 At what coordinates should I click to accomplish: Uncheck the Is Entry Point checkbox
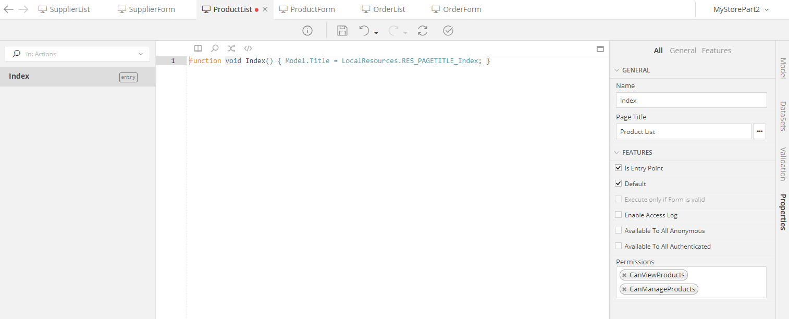click(619, 168)
